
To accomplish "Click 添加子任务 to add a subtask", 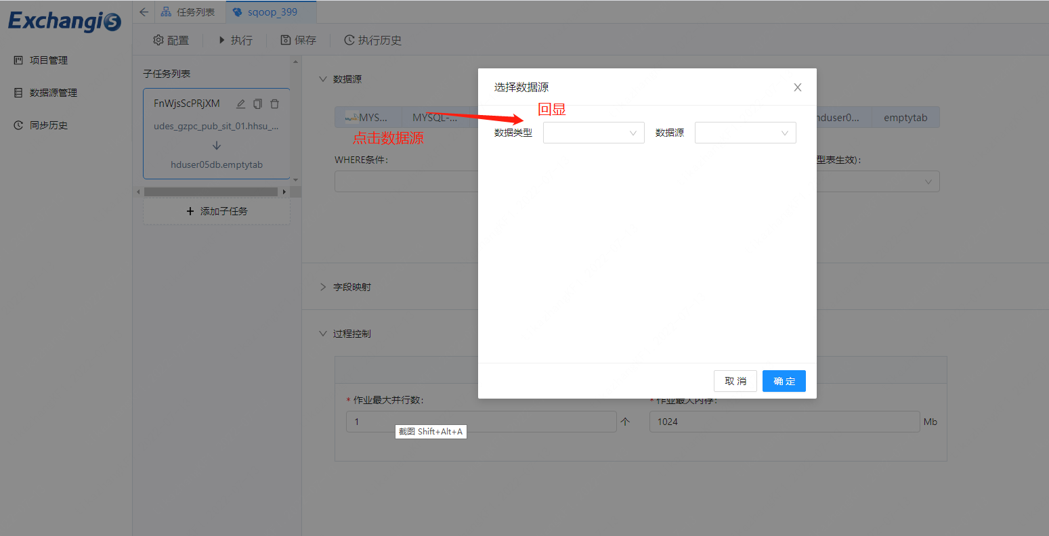I will pos(215,210).
